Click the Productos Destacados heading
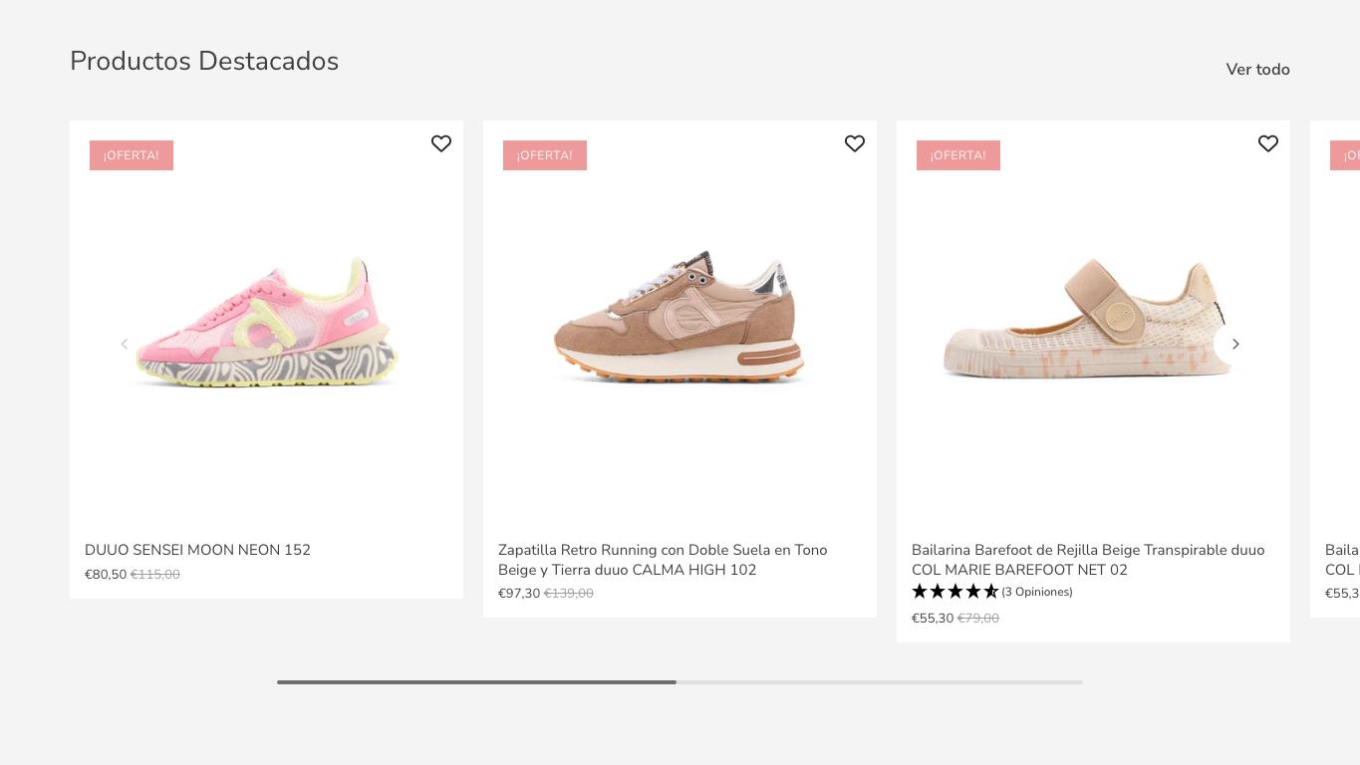 [204, 61]
